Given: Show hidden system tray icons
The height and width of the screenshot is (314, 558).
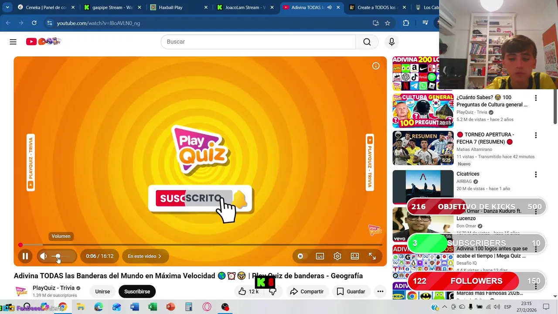Looking at the screenshot, I should pos(446,307).
